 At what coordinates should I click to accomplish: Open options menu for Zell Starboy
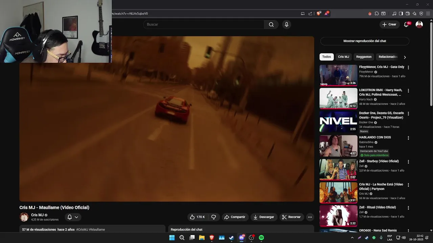coord(408,162)
